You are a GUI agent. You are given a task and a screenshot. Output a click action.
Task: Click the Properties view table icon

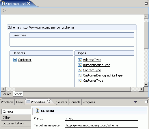click(28, 102)
